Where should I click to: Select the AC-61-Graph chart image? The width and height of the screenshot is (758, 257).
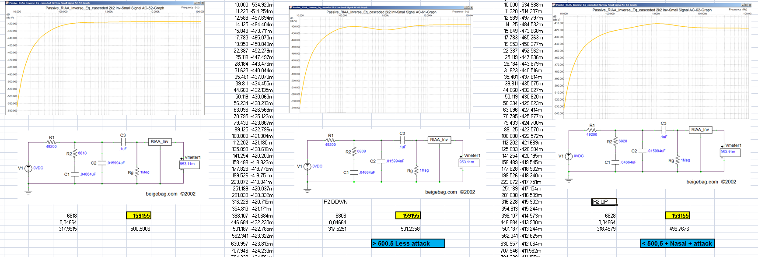click(381, 59)
